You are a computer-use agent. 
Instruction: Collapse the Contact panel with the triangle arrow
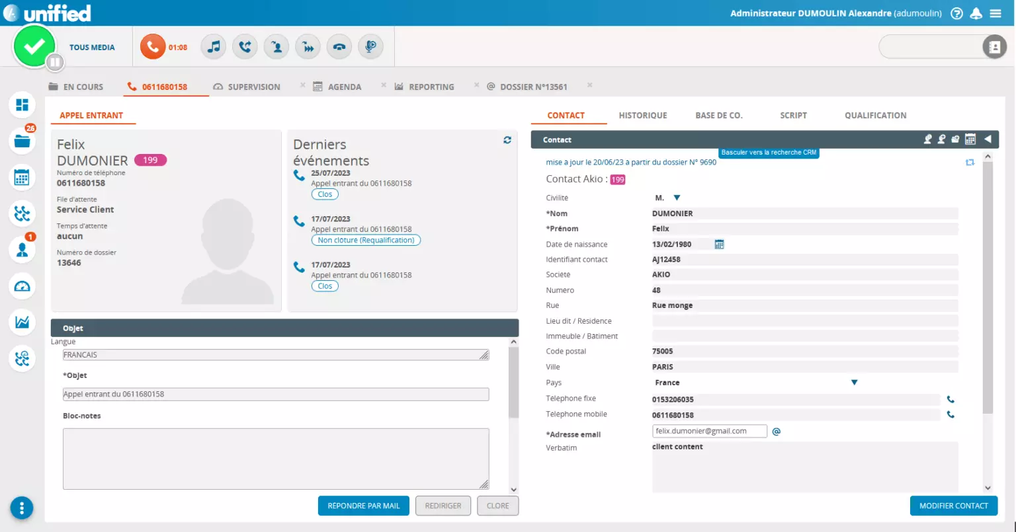click(988, 139)
